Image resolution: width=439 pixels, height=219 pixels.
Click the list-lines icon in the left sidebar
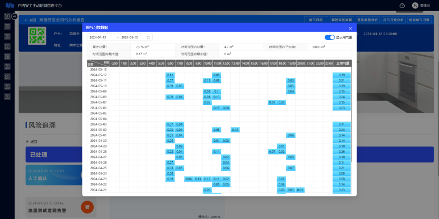point(7,56)
